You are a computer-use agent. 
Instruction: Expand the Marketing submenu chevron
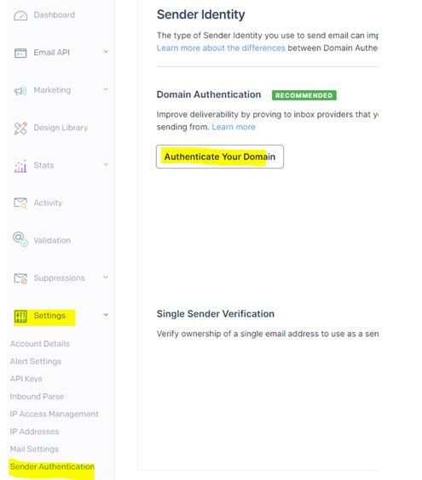106,89
